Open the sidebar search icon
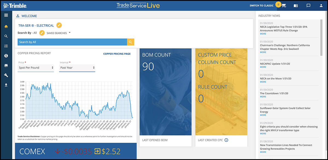This screenshot has width=328, height=160. pyautogui.click(x=6, y=36)
